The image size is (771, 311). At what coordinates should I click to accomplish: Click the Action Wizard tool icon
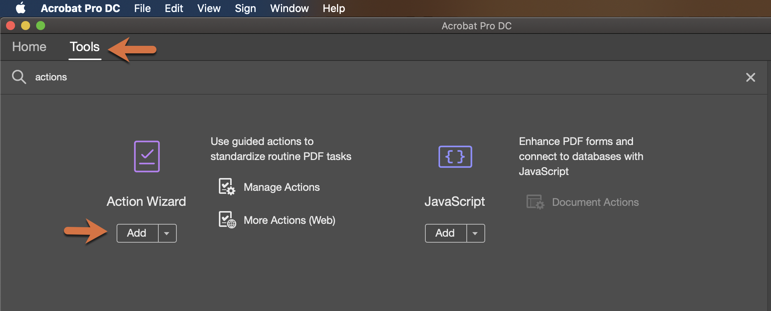pos(147,156)
